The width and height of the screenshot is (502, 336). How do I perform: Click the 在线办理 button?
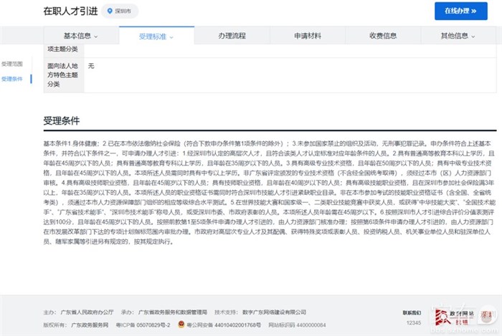465,11
